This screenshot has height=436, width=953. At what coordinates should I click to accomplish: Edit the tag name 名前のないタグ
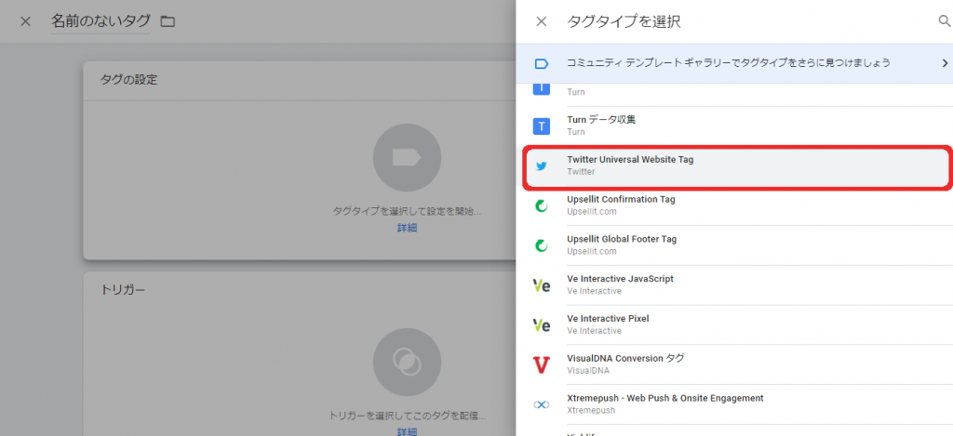coord(101,21)
